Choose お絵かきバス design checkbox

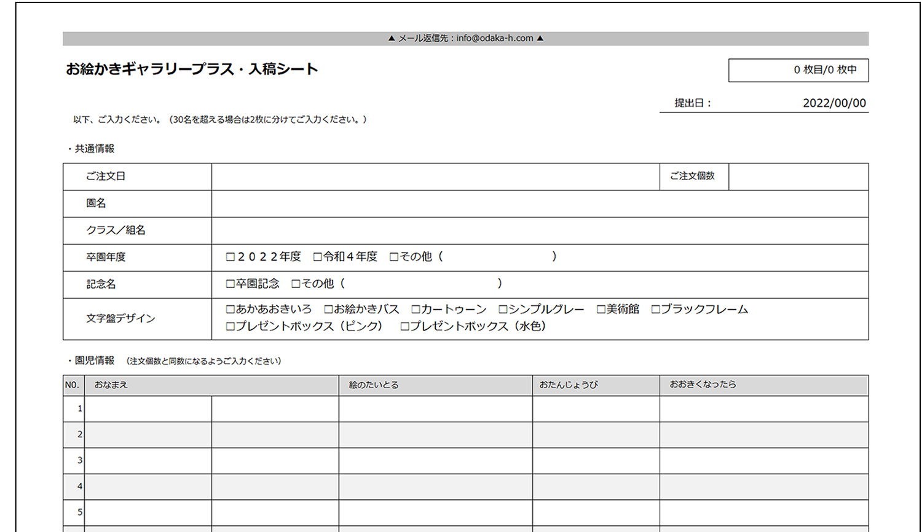point(328,310)
